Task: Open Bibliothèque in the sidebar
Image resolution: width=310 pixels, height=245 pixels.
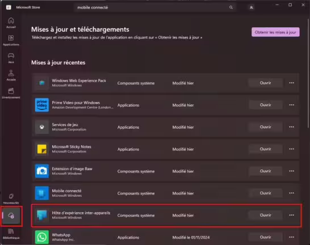Action: click(11, 233)
